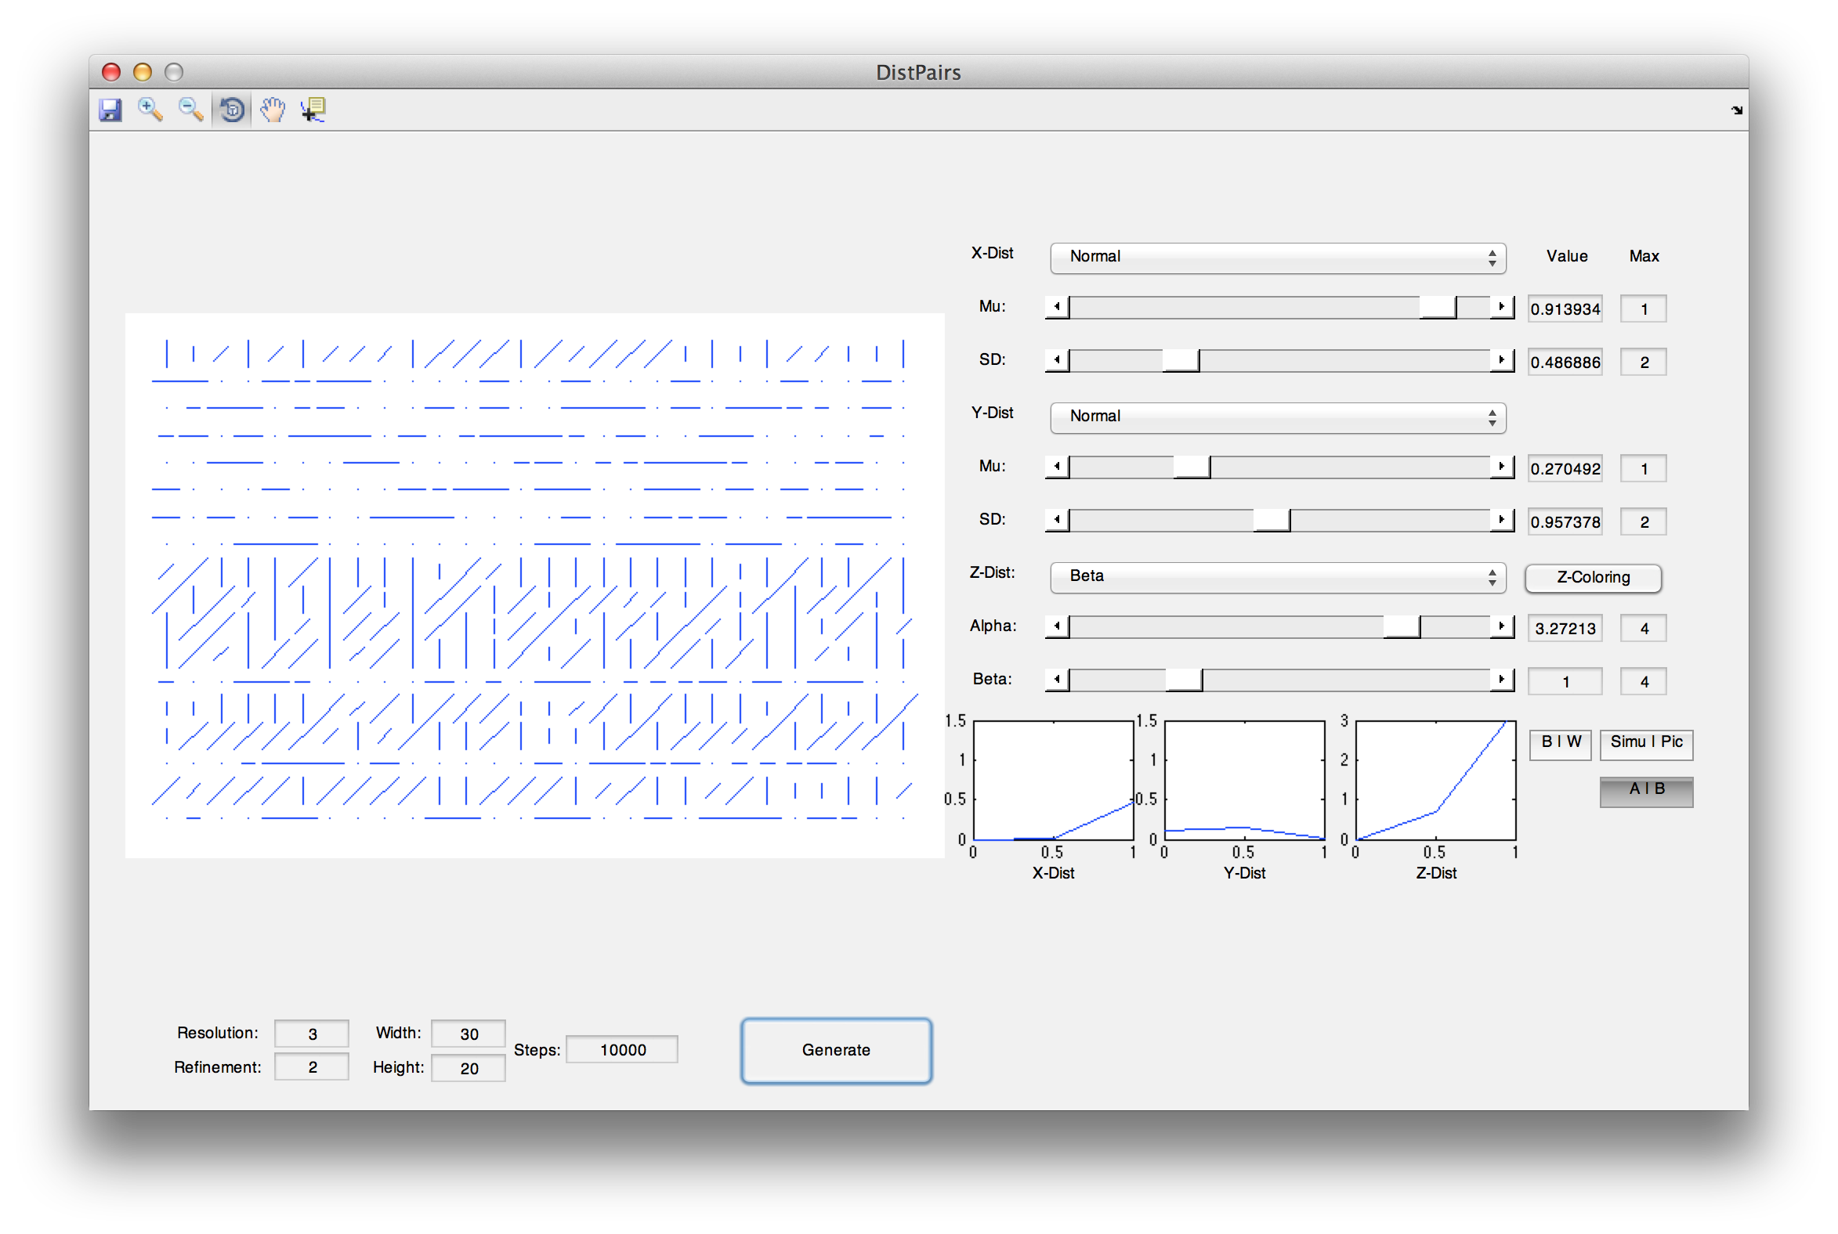
Task: Open the X-Dist distribution dropdown
Action: [1277, 258]
